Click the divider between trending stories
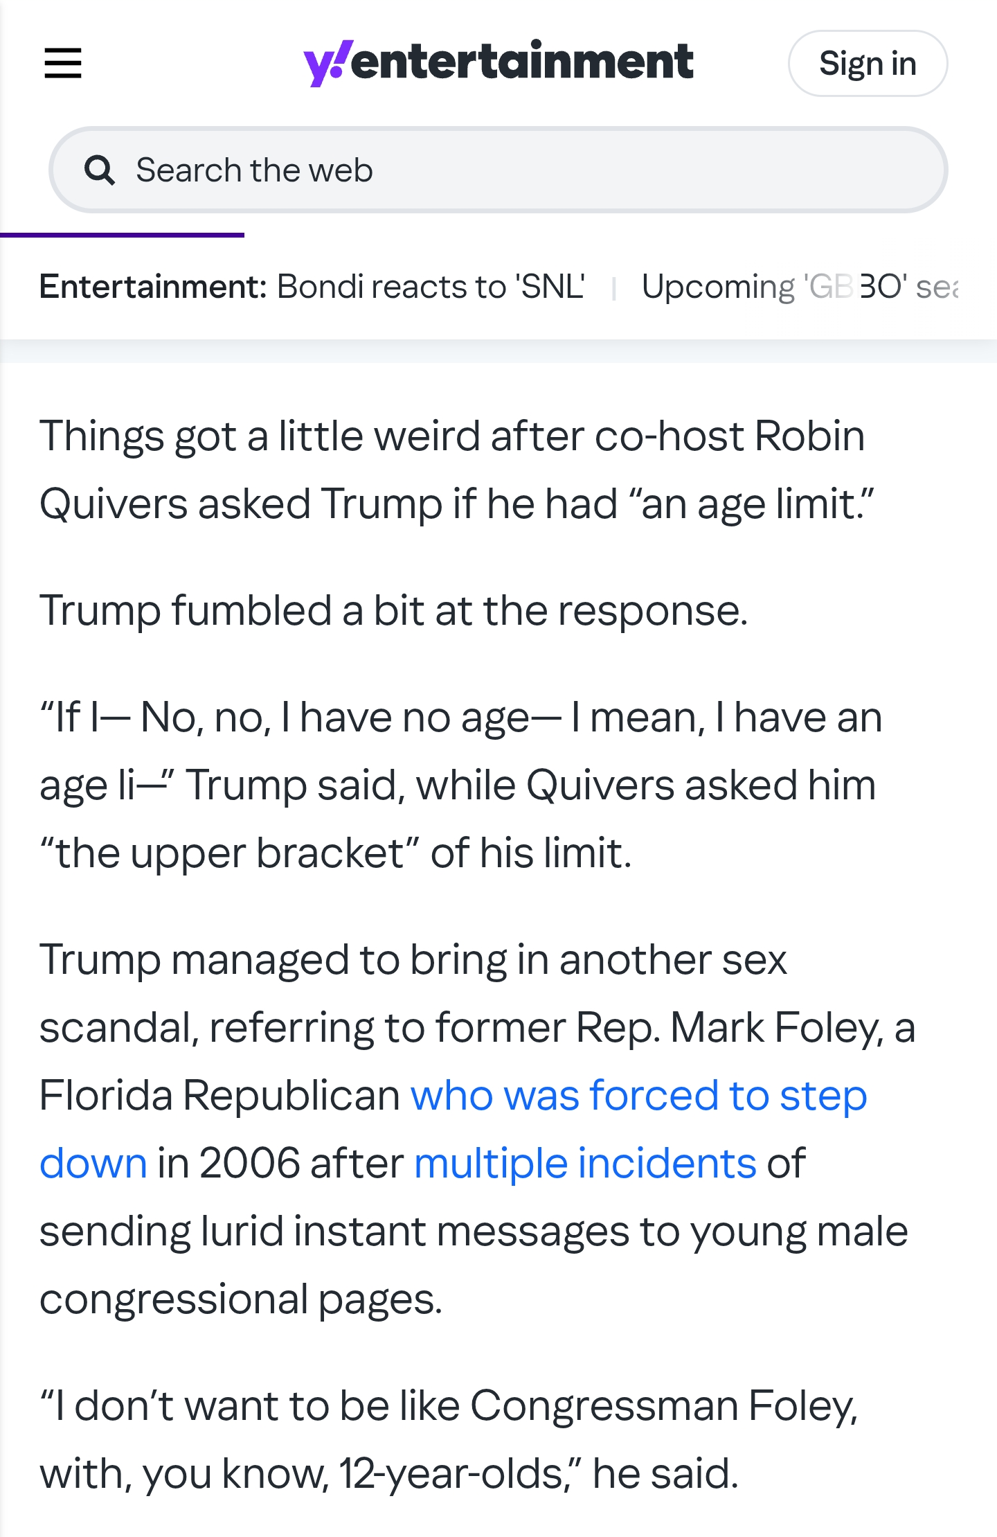The width and height of the screenshot is (997, 1537). tap(614, 288)
